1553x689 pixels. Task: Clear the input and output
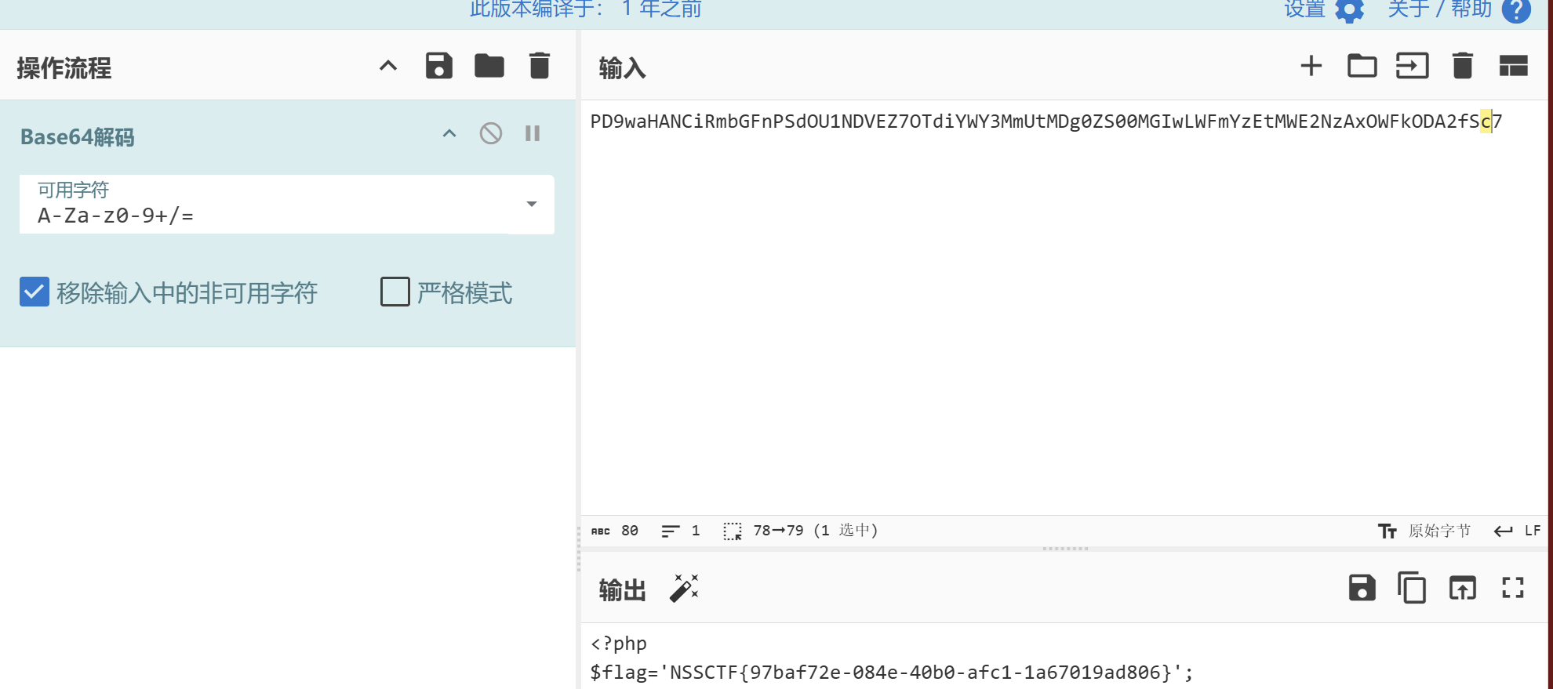click(x=1462, y=66)
